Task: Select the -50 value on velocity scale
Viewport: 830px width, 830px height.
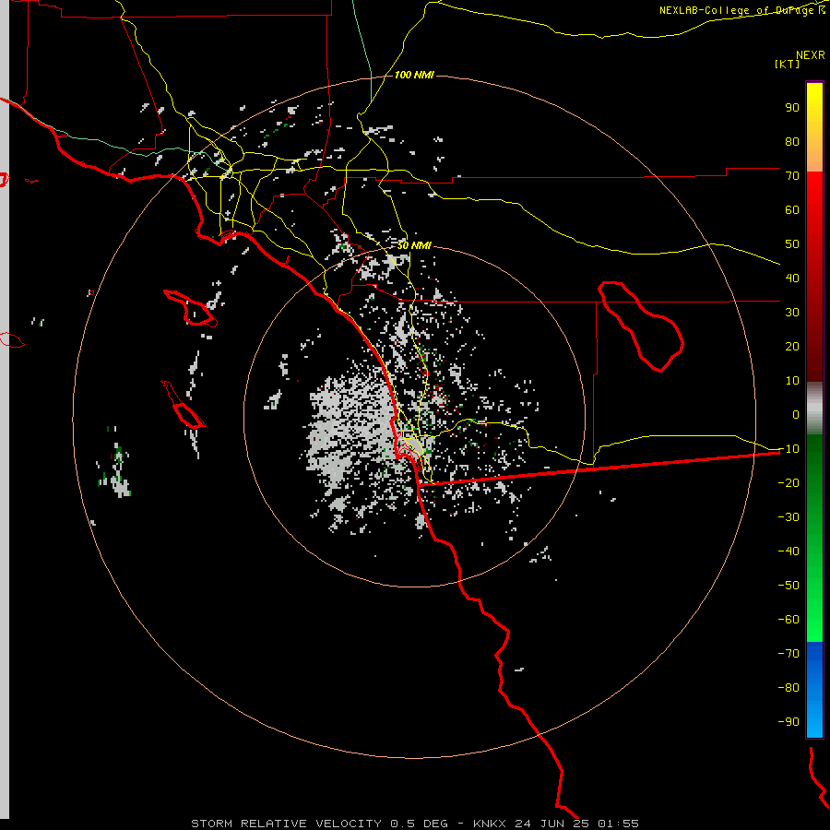Action: pos(788,586)
